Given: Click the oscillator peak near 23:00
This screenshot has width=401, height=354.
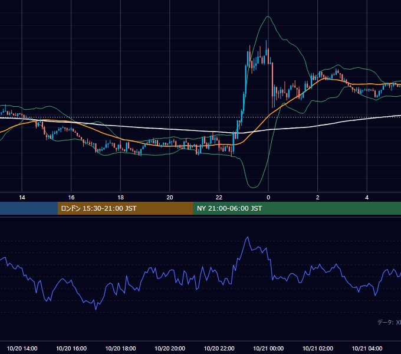Looking at the screenshot, I should click(x=248, y=237).
